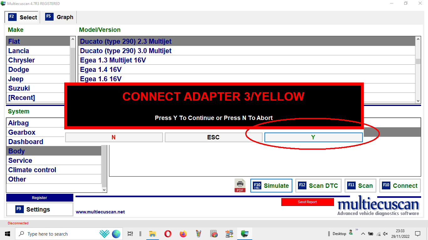Select Chrysler in the Make list
The height and width of the screenshot is (240, 428).
[38, 60]
